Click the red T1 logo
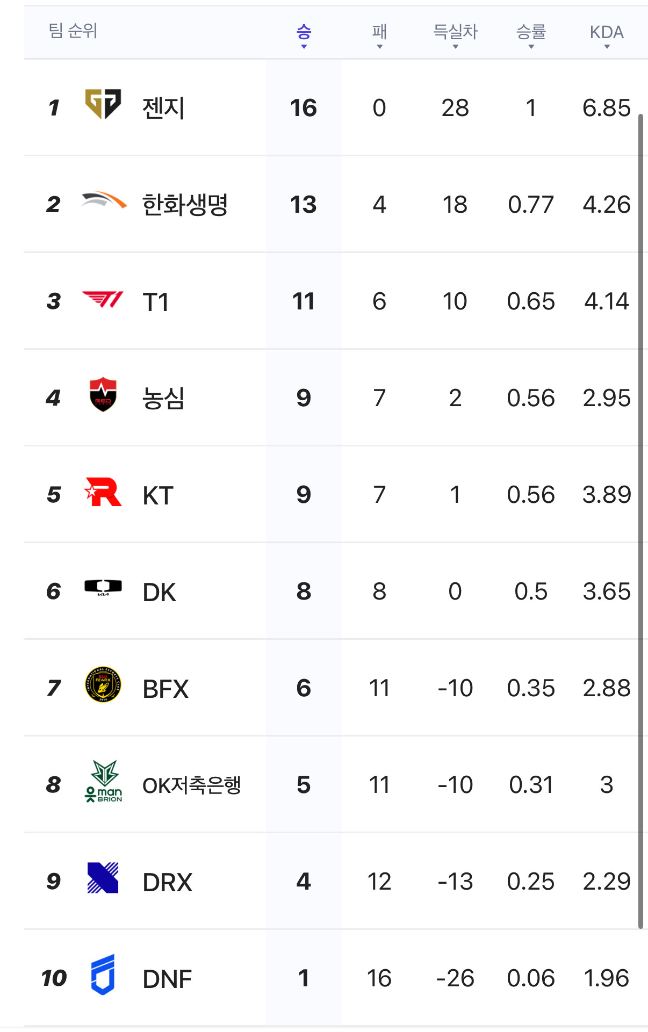The image size is (648, 1032). coord(103,299)
